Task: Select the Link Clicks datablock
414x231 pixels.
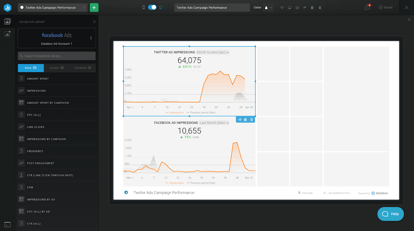Action: [57, 127]
